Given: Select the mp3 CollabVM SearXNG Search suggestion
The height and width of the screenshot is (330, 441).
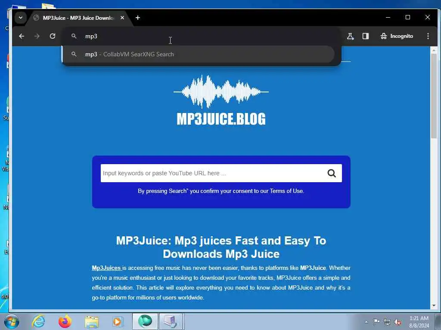Looking at the screenshot, I should tap(198, 55).
